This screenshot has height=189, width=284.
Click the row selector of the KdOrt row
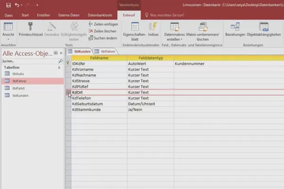[x=68, y=92]
